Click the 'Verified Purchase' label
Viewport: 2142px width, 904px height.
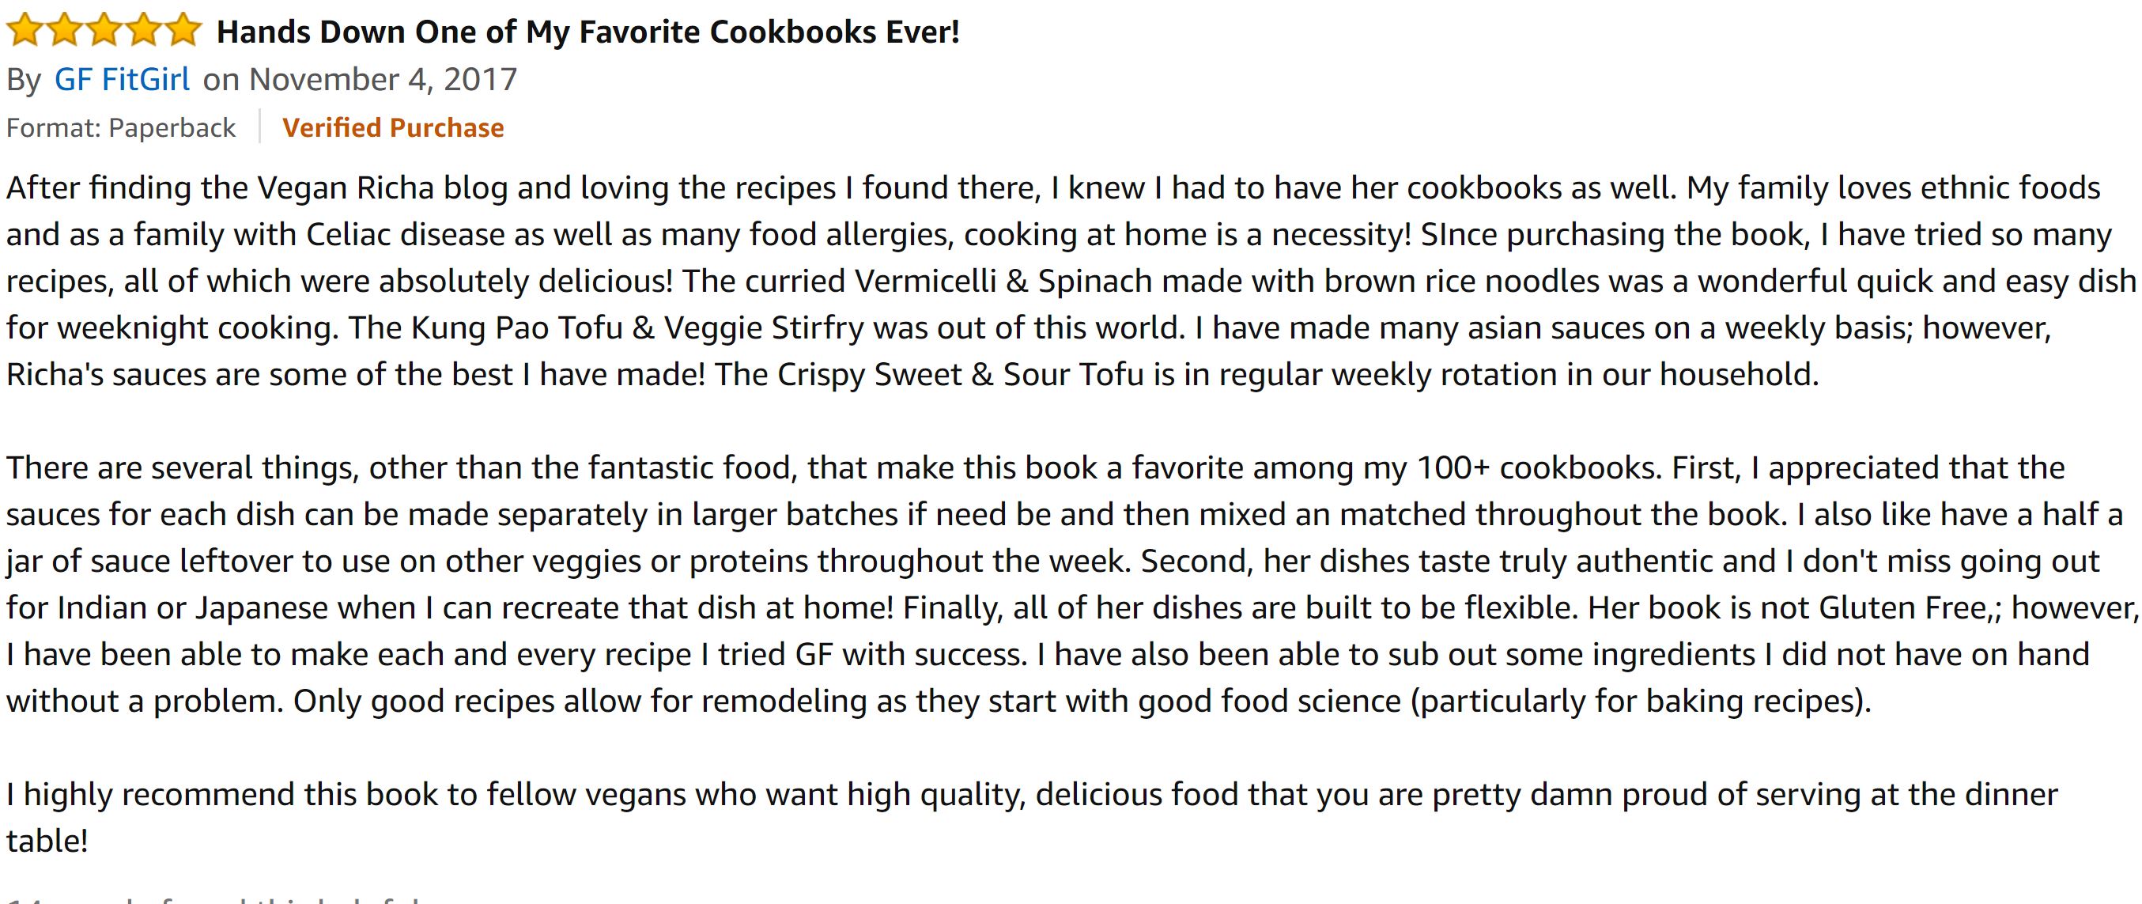[x=392, y=128]
